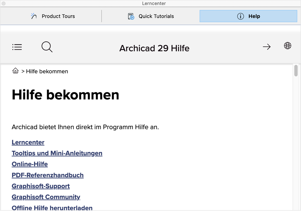Click the Hilfe bekommen breadcrumb text
Image resolution: width=301 pixels, height=211 pixels.
tap(47, 72)
